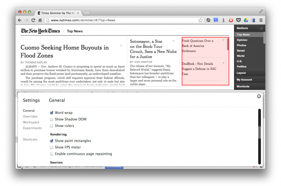The image size is (281, 186).
Task: Expand the Layout section in sidebar
Action: click(x=241, y=73)
